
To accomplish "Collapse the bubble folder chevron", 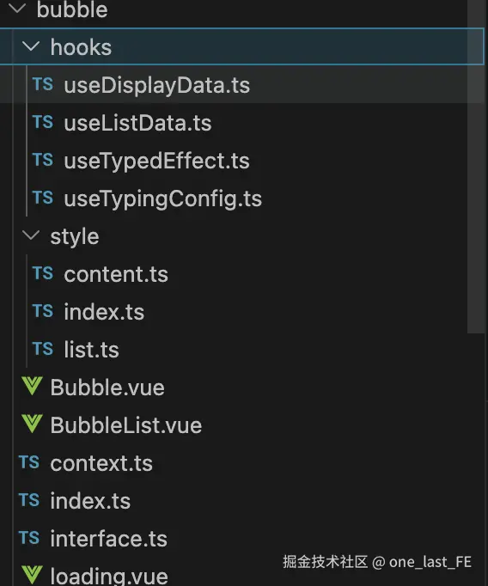I will click(17, 9).
